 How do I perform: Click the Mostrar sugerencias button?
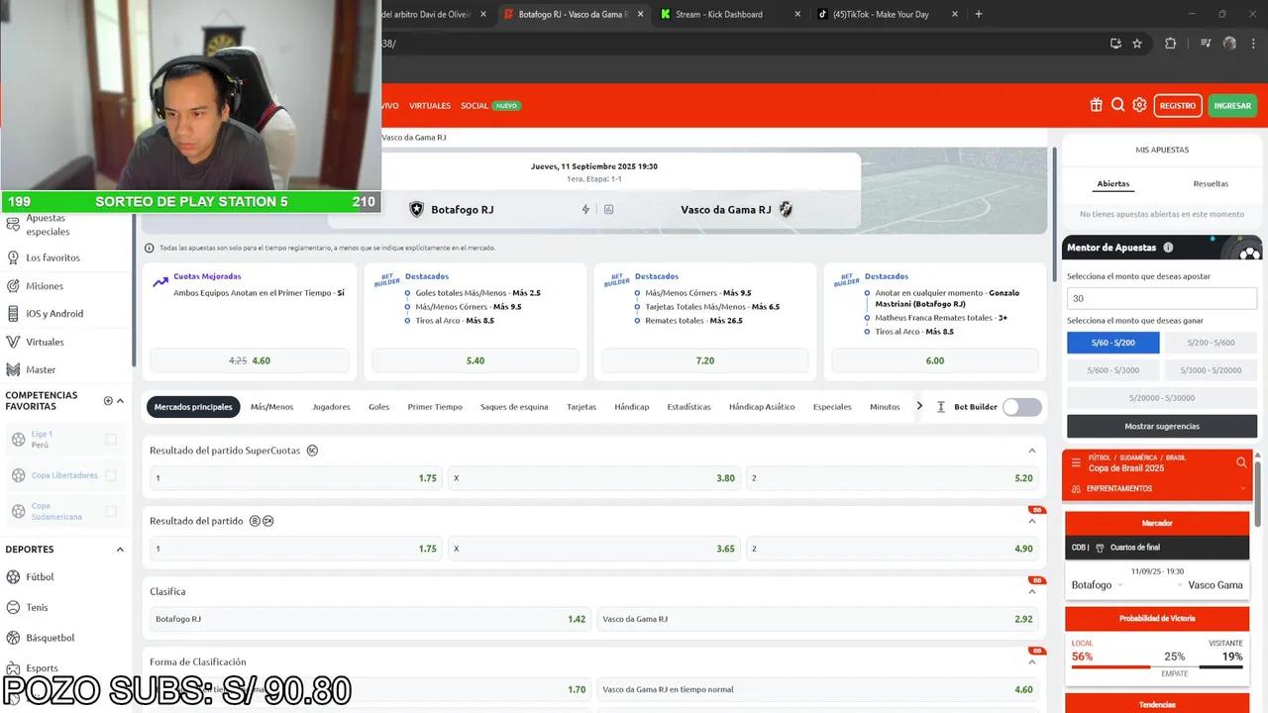[1162, 426]
